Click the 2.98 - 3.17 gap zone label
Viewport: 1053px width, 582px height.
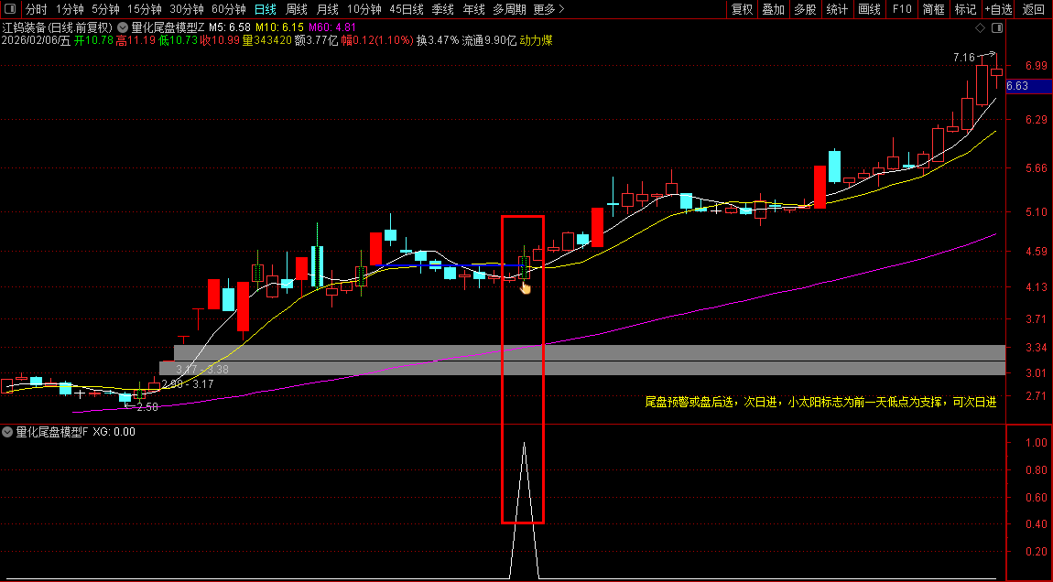tap(188, 384)
